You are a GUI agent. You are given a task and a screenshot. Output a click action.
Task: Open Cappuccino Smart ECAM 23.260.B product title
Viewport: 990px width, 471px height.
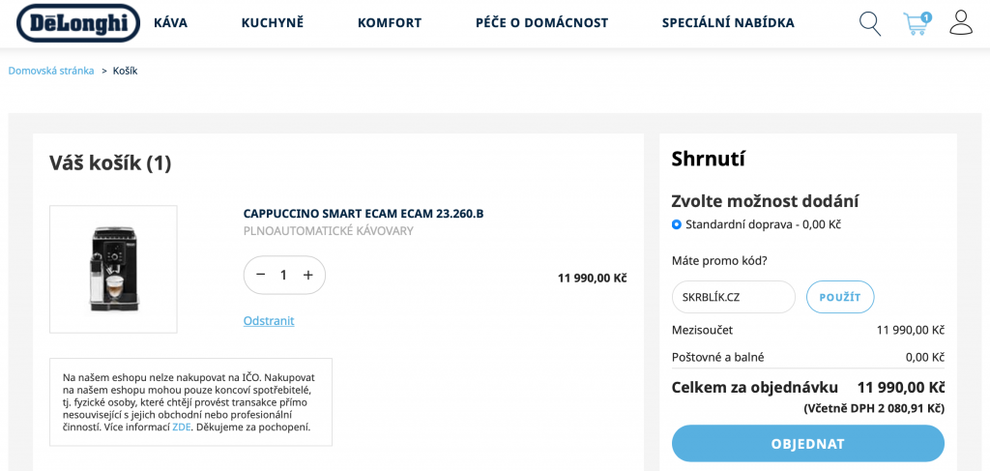click(364, 214)
